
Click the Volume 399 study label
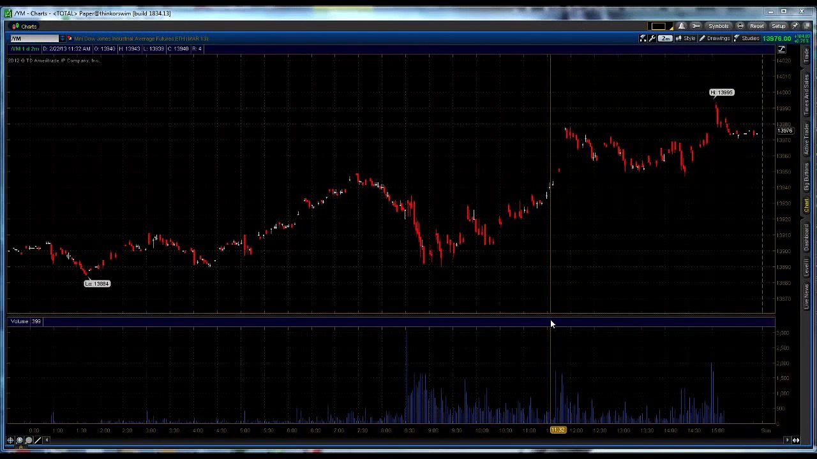26,321
